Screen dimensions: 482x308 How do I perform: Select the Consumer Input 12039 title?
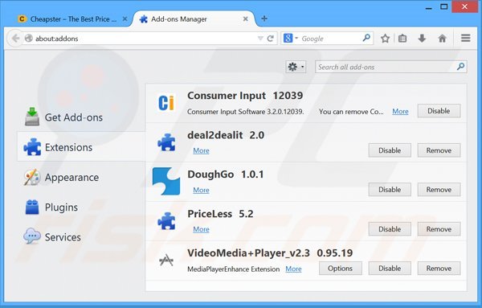(245, 96)
